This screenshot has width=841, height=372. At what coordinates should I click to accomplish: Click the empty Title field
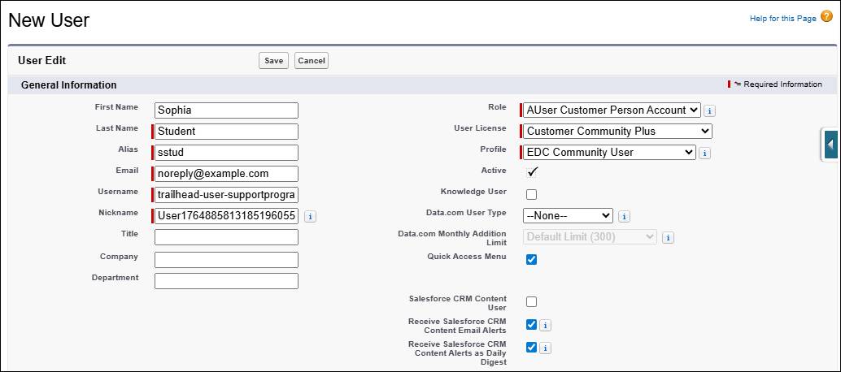pyautogui.click(x=226, y=237)
